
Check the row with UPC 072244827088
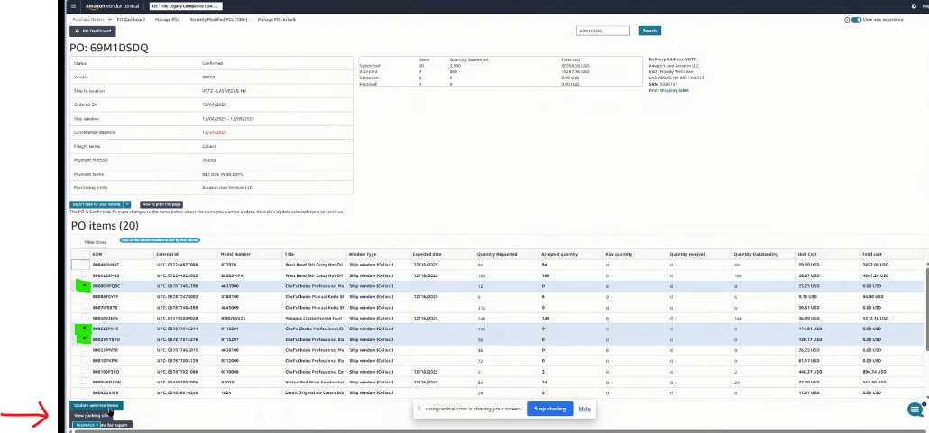coord(84,265)
